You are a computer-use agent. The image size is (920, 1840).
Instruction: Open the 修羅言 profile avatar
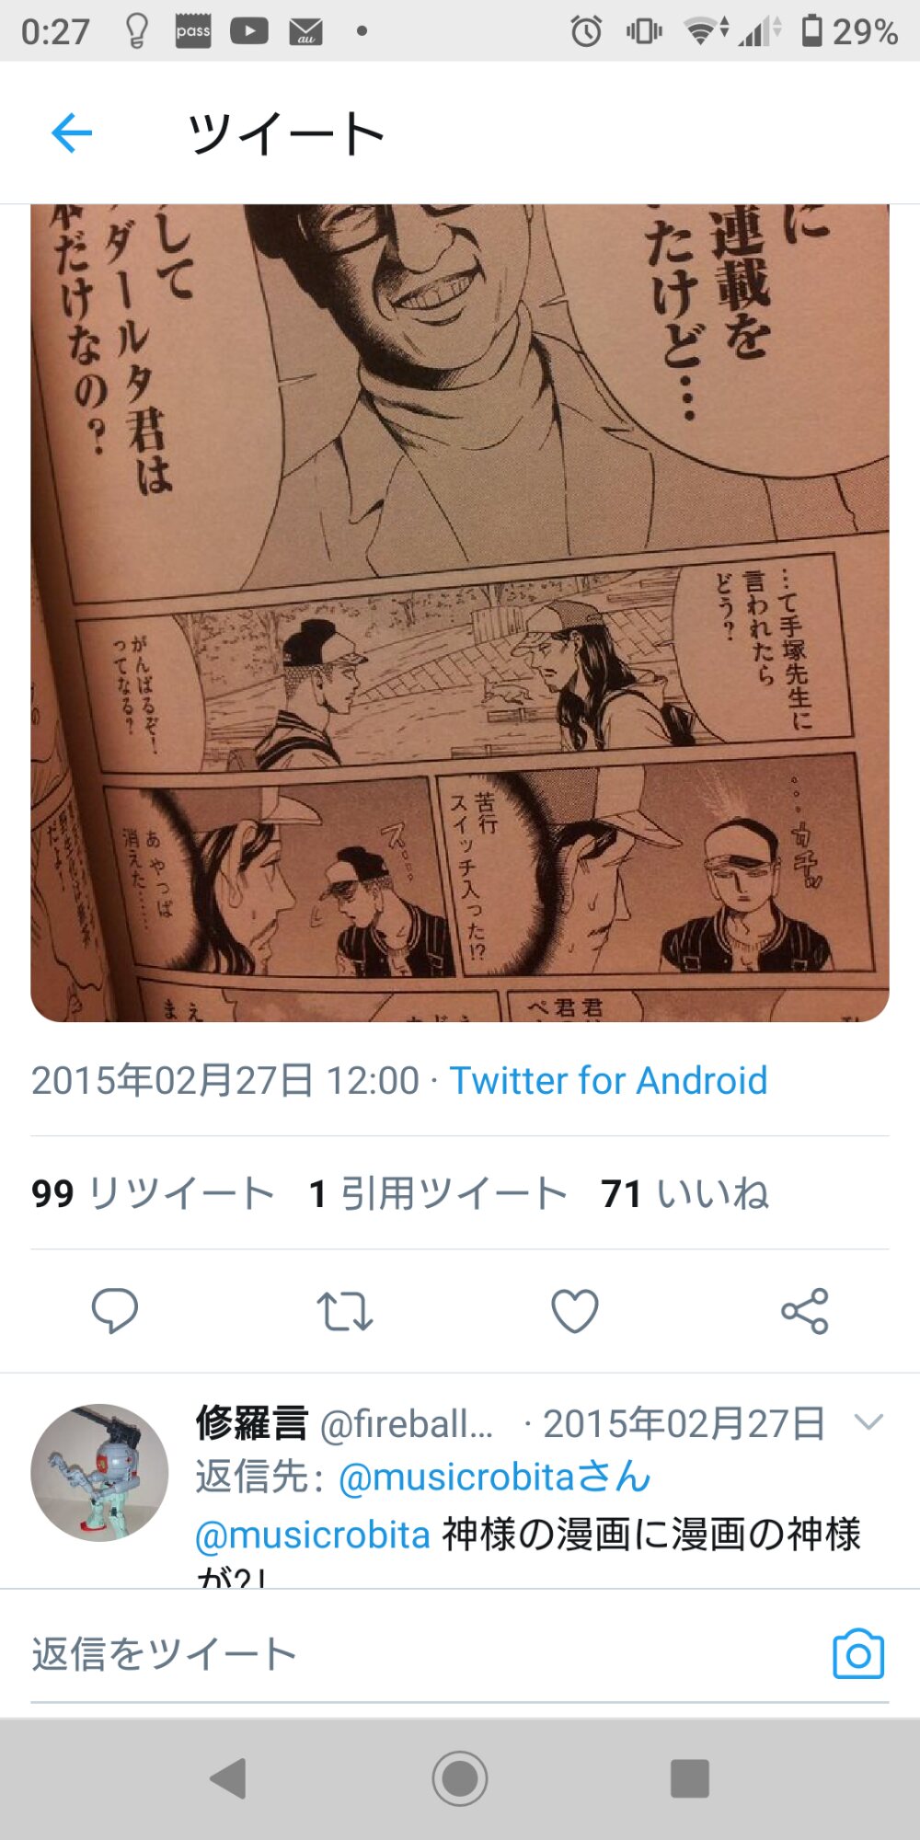pos(99,1472)
